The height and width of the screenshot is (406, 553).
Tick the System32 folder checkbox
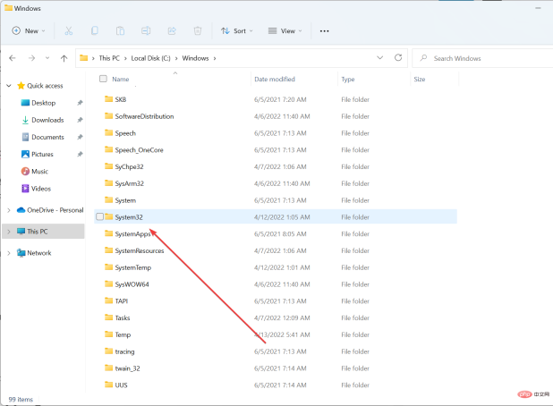(x=100, y=216)
